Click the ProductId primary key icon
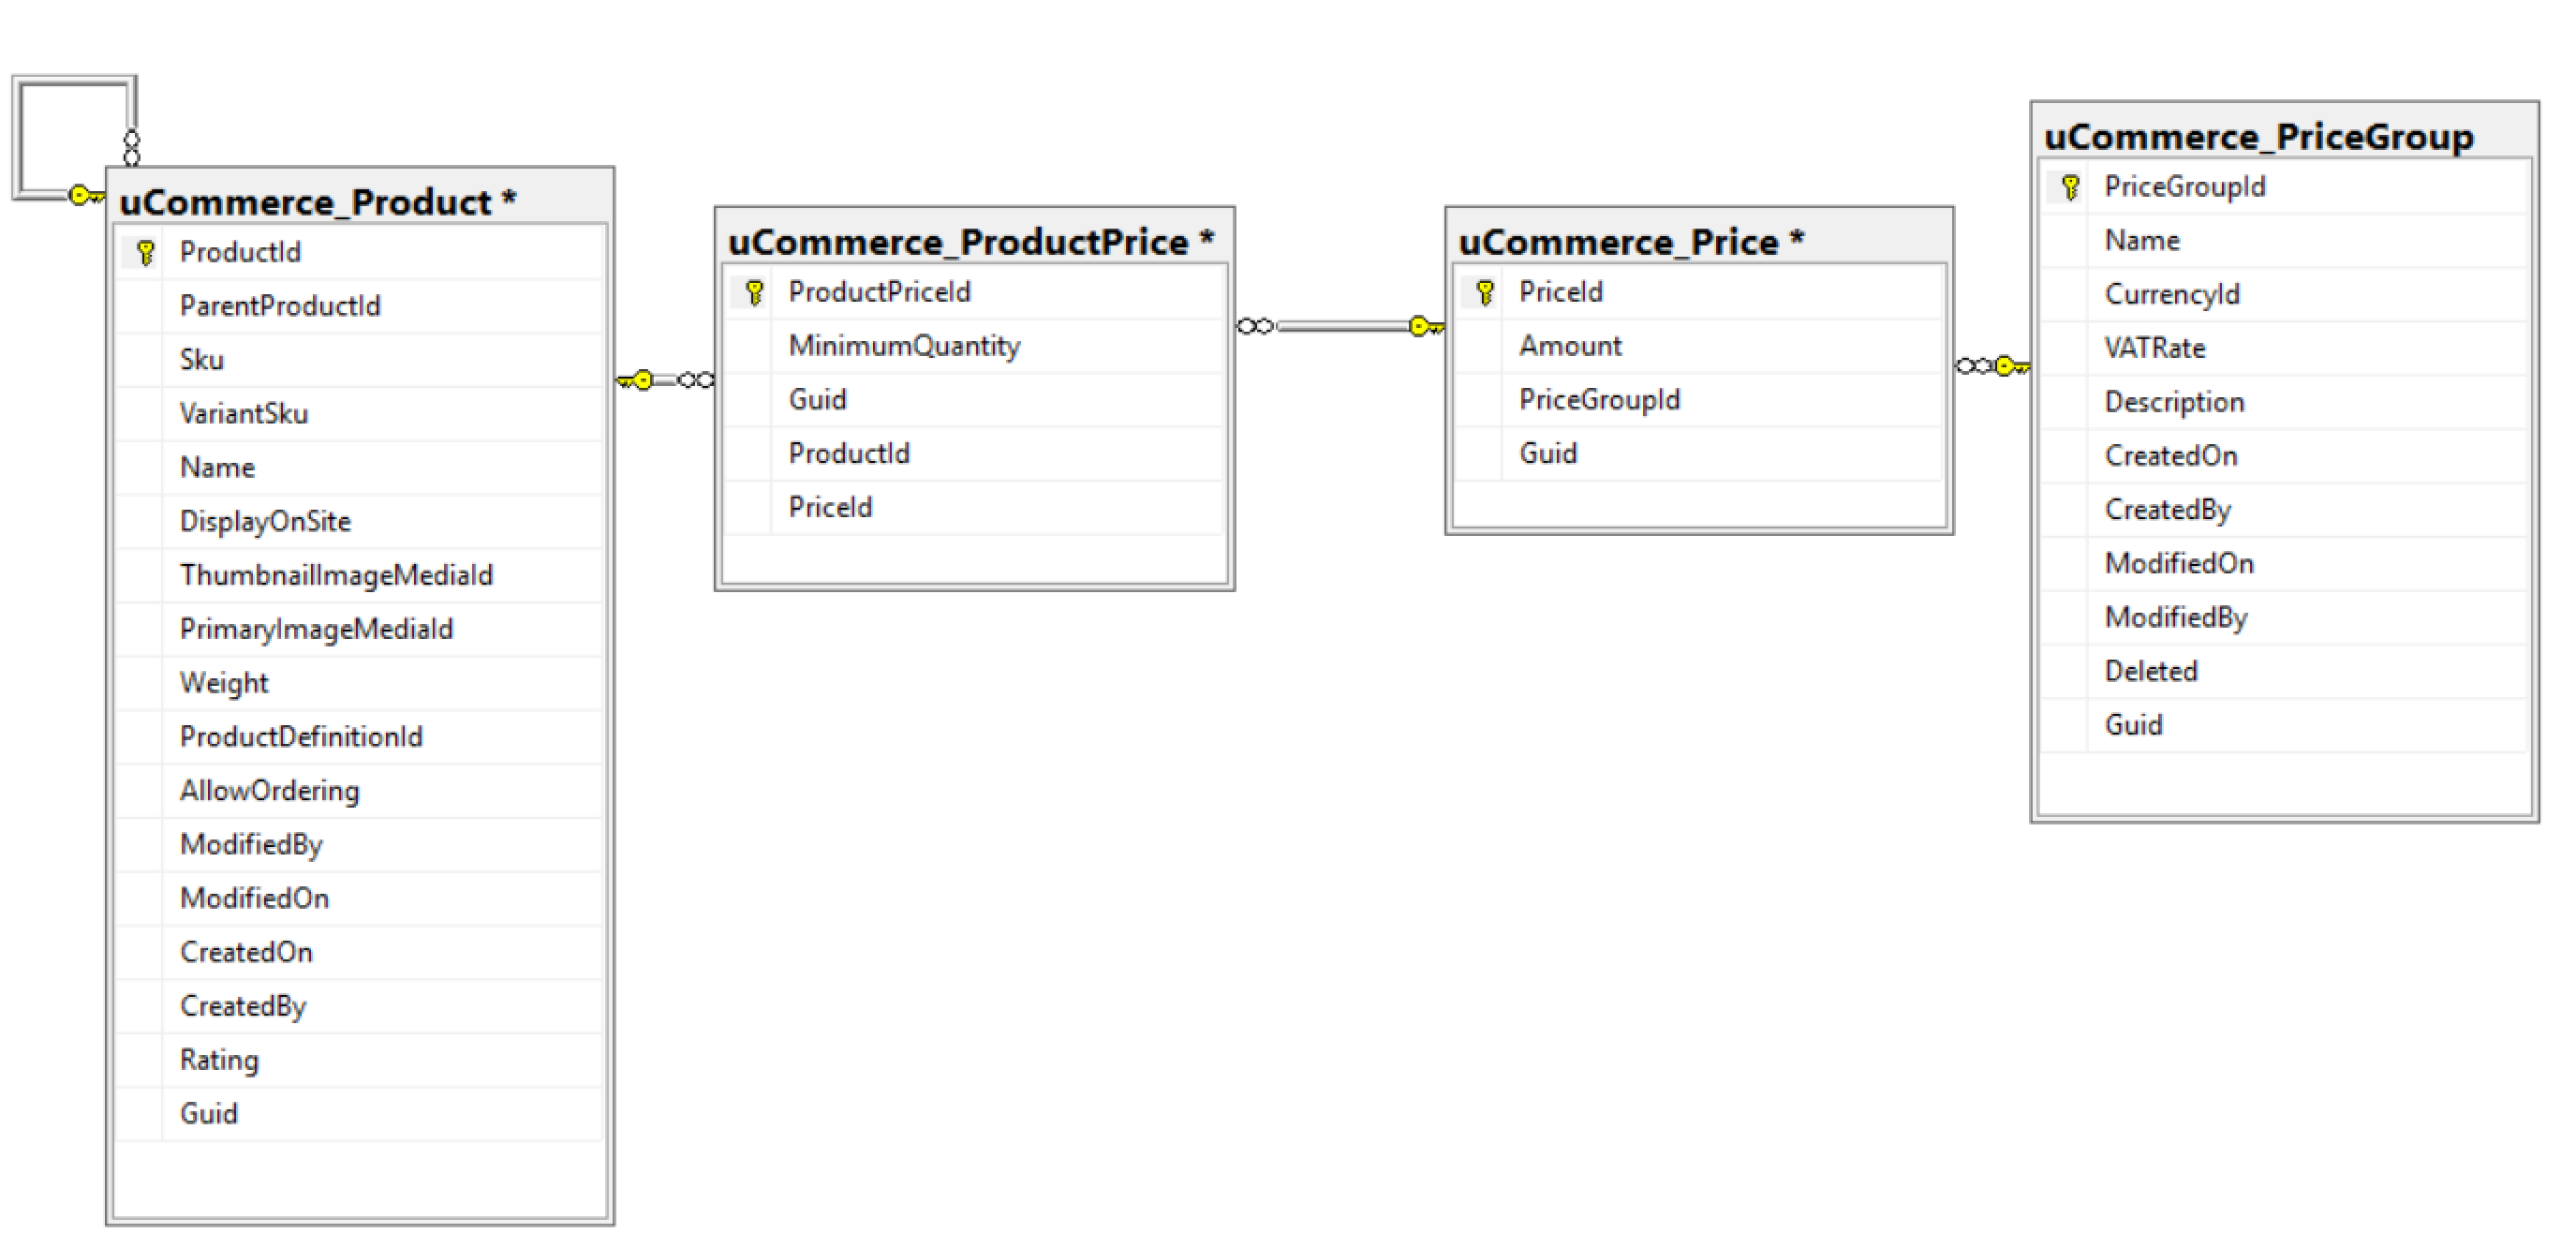This screenshot has height=1248, width=2576. pos(145,252)
